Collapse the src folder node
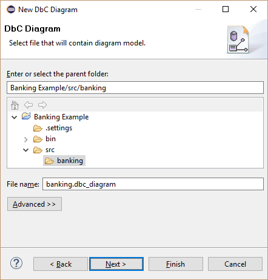The width and height of the screenshot is (268, 280). pyautogui.click(x=26, y=150)
